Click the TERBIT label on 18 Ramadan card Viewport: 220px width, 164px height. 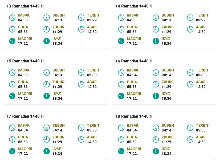coord(202,126)
